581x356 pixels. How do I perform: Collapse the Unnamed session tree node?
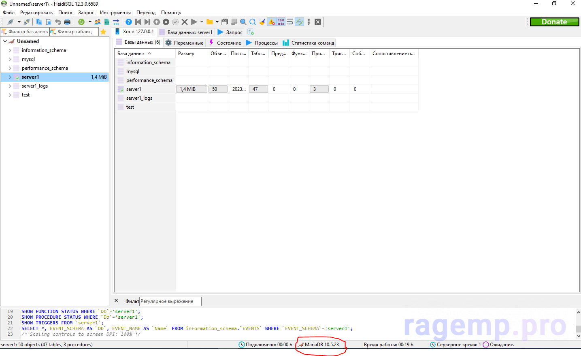[x=5, y=41]
